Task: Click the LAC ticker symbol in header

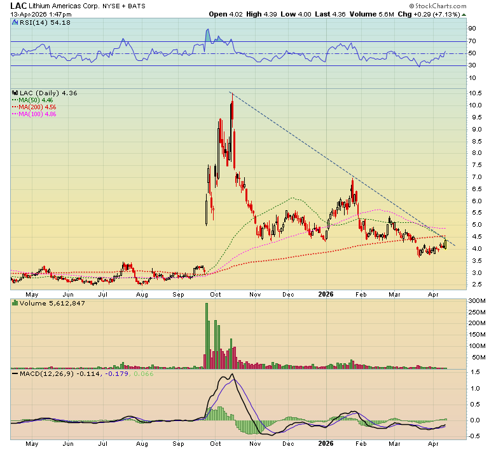Action: click(x=18, y=6)
